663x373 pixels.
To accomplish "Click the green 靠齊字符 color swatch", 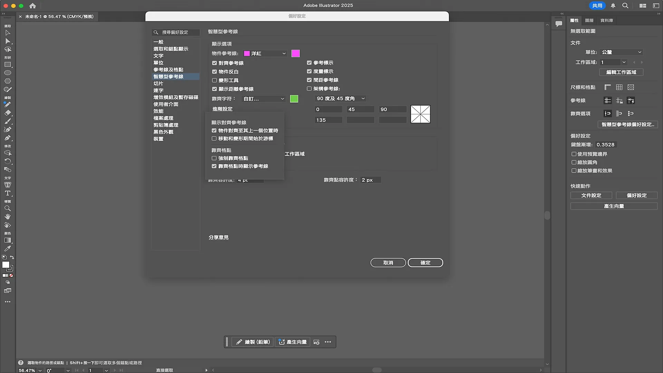I will 294,99.
